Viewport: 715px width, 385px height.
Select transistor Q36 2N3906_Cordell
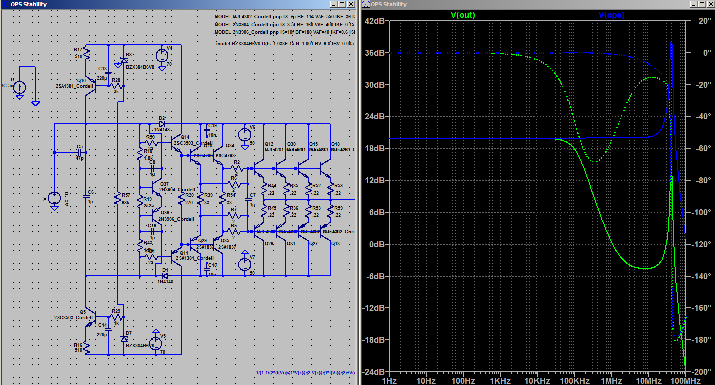(157, 215)
